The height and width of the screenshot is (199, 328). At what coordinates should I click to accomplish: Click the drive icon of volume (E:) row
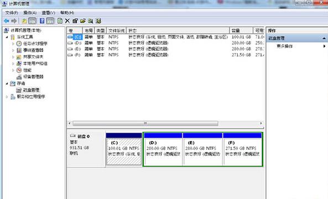coord(70,49)
